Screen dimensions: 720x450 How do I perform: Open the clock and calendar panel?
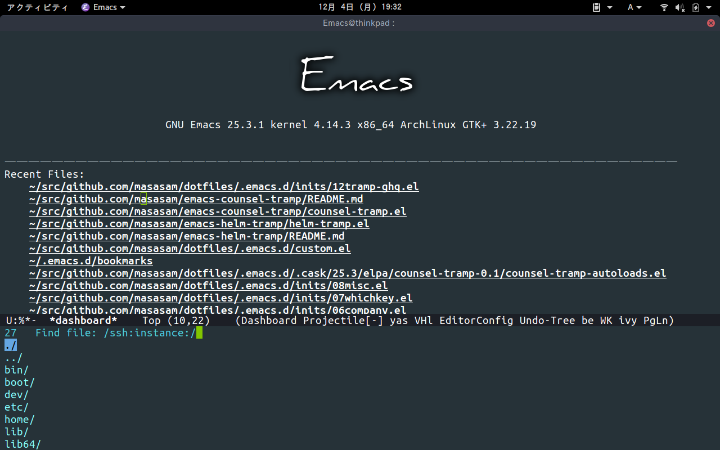[360, 7]
